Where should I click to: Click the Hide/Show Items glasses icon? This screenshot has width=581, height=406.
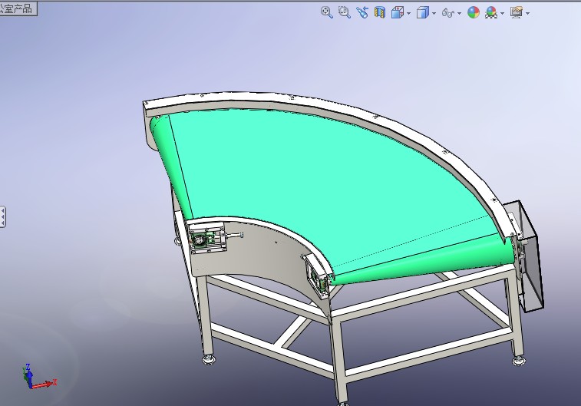click(448, 13)
